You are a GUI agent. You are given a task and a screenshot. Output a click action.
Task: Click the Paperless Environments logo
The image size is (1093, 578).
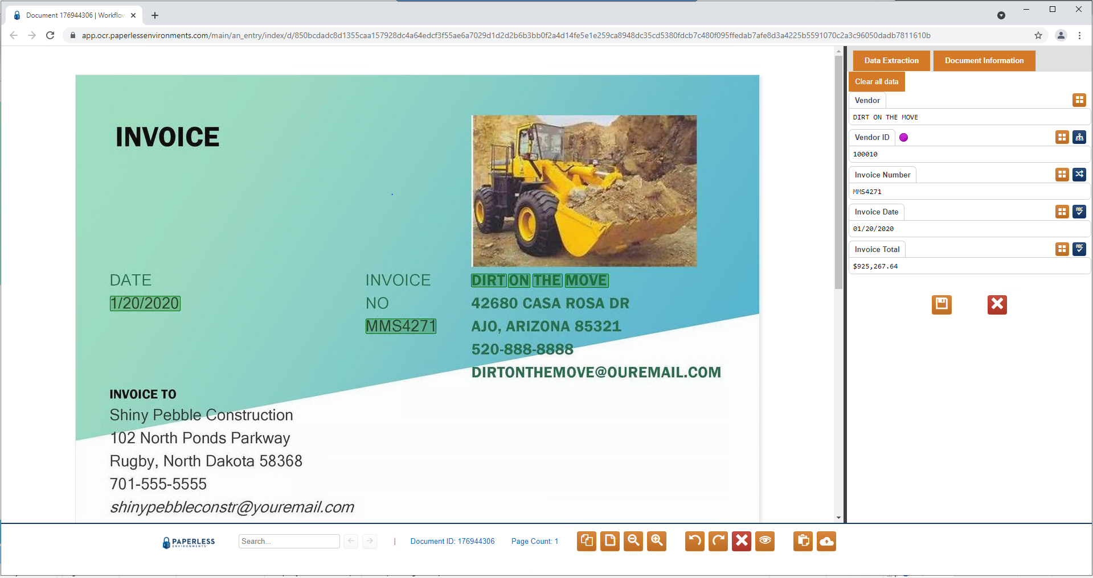click(x=189, y=542)
